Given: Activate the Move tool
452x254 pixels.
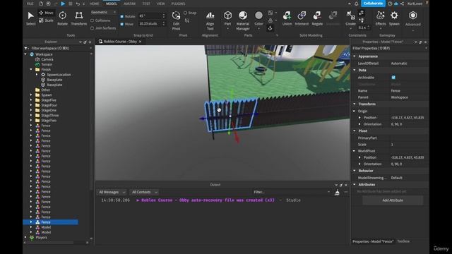Looking at the screenshot, I should pyautogui.click(x=46, y=13).
